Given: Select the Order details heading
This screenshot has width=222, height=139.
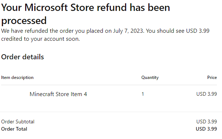Looking at the screenshot, I should tap(23, 57).
